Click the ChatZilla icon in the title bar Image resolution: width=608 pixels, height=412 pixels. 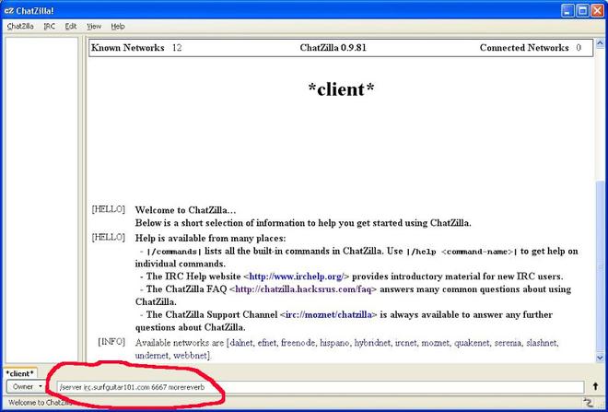point(8,10)
